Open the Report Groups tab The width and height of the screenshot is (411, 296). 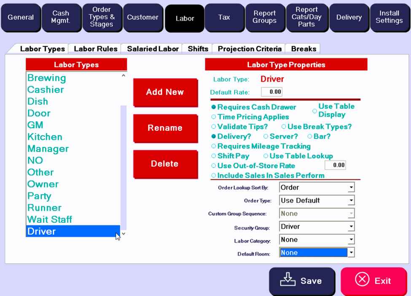click(265, 17)
